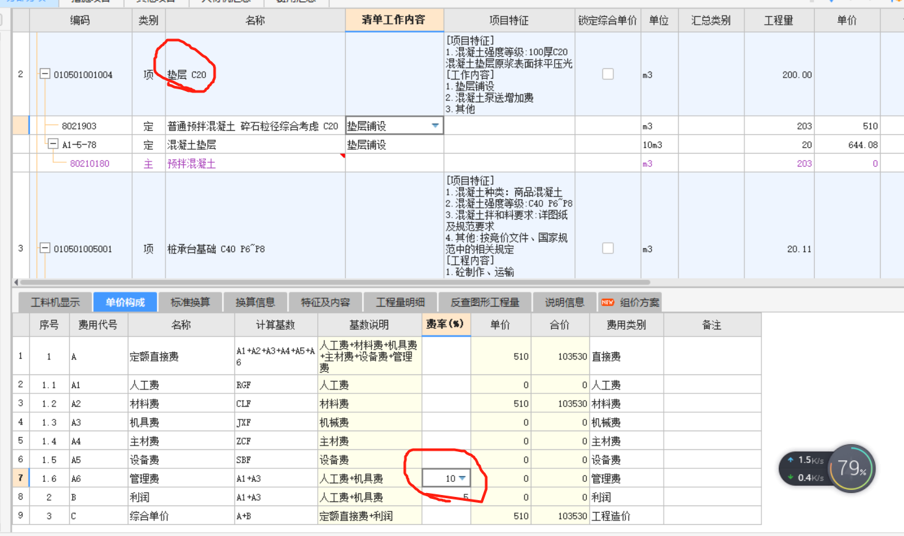Click the 79% circular memory indicator

(851, 468)
